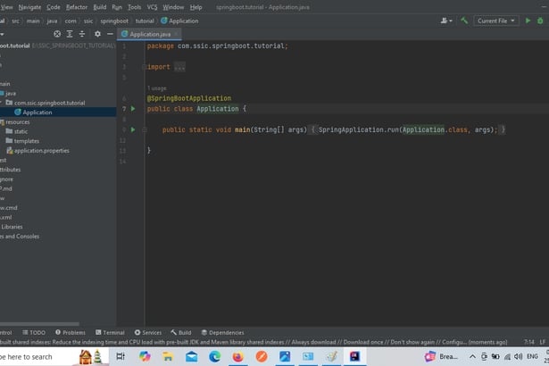
Task: Expand all nodes in Project panel toolbar
Action: (70, 34)
